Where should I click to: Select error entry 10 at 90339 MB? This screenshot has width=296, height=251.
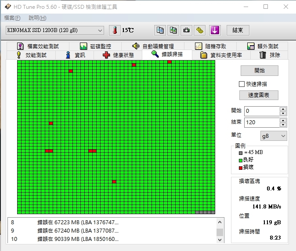click(112, 239)
